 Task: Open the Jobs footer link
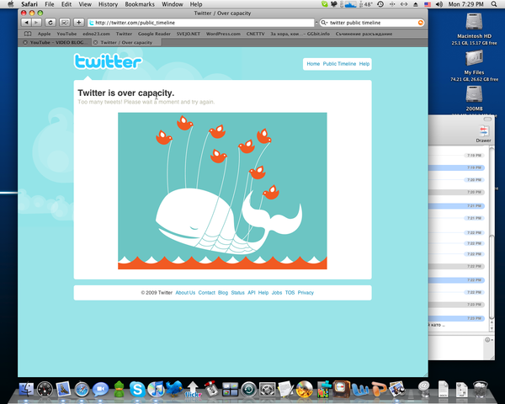tap(277, 293)
